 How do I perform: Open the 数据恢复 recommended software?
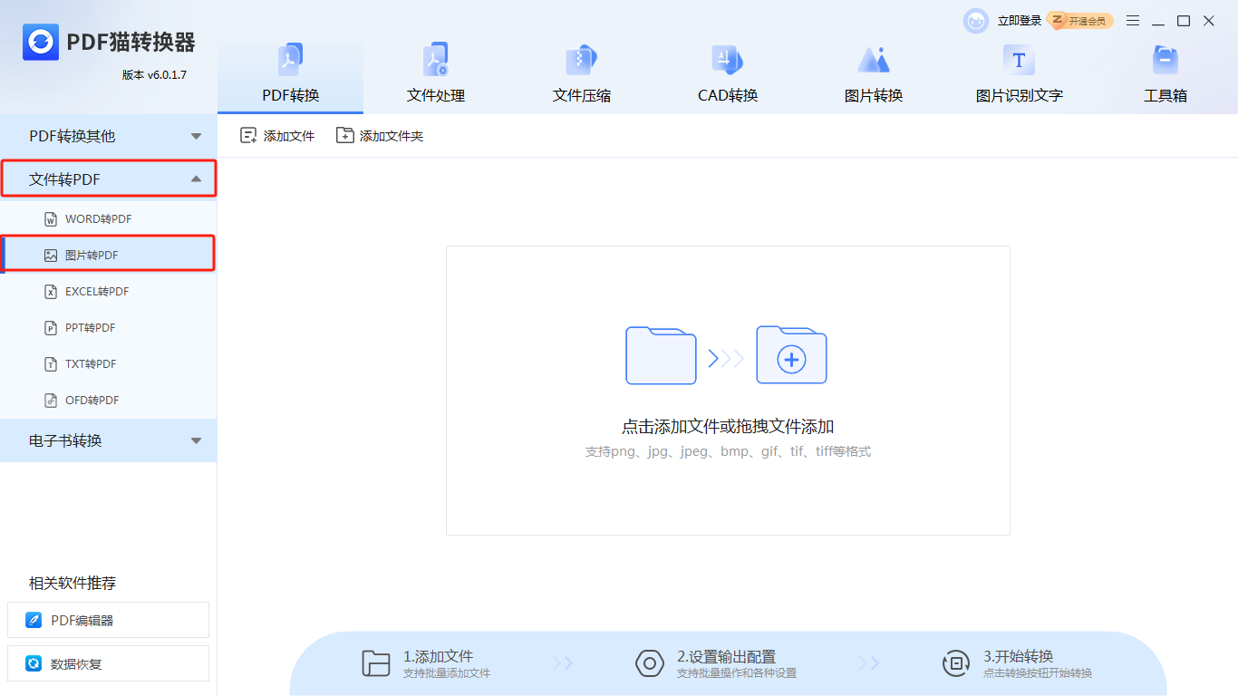pos(108,663)
